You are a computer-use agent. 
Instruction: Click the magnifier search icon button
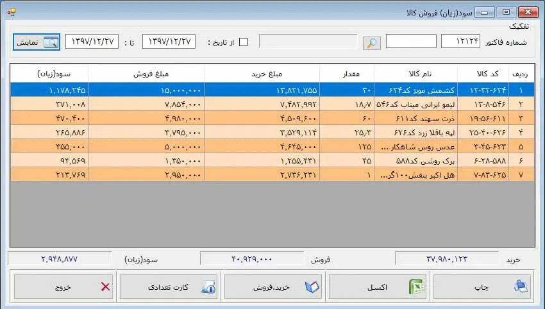tap(371, 43)
